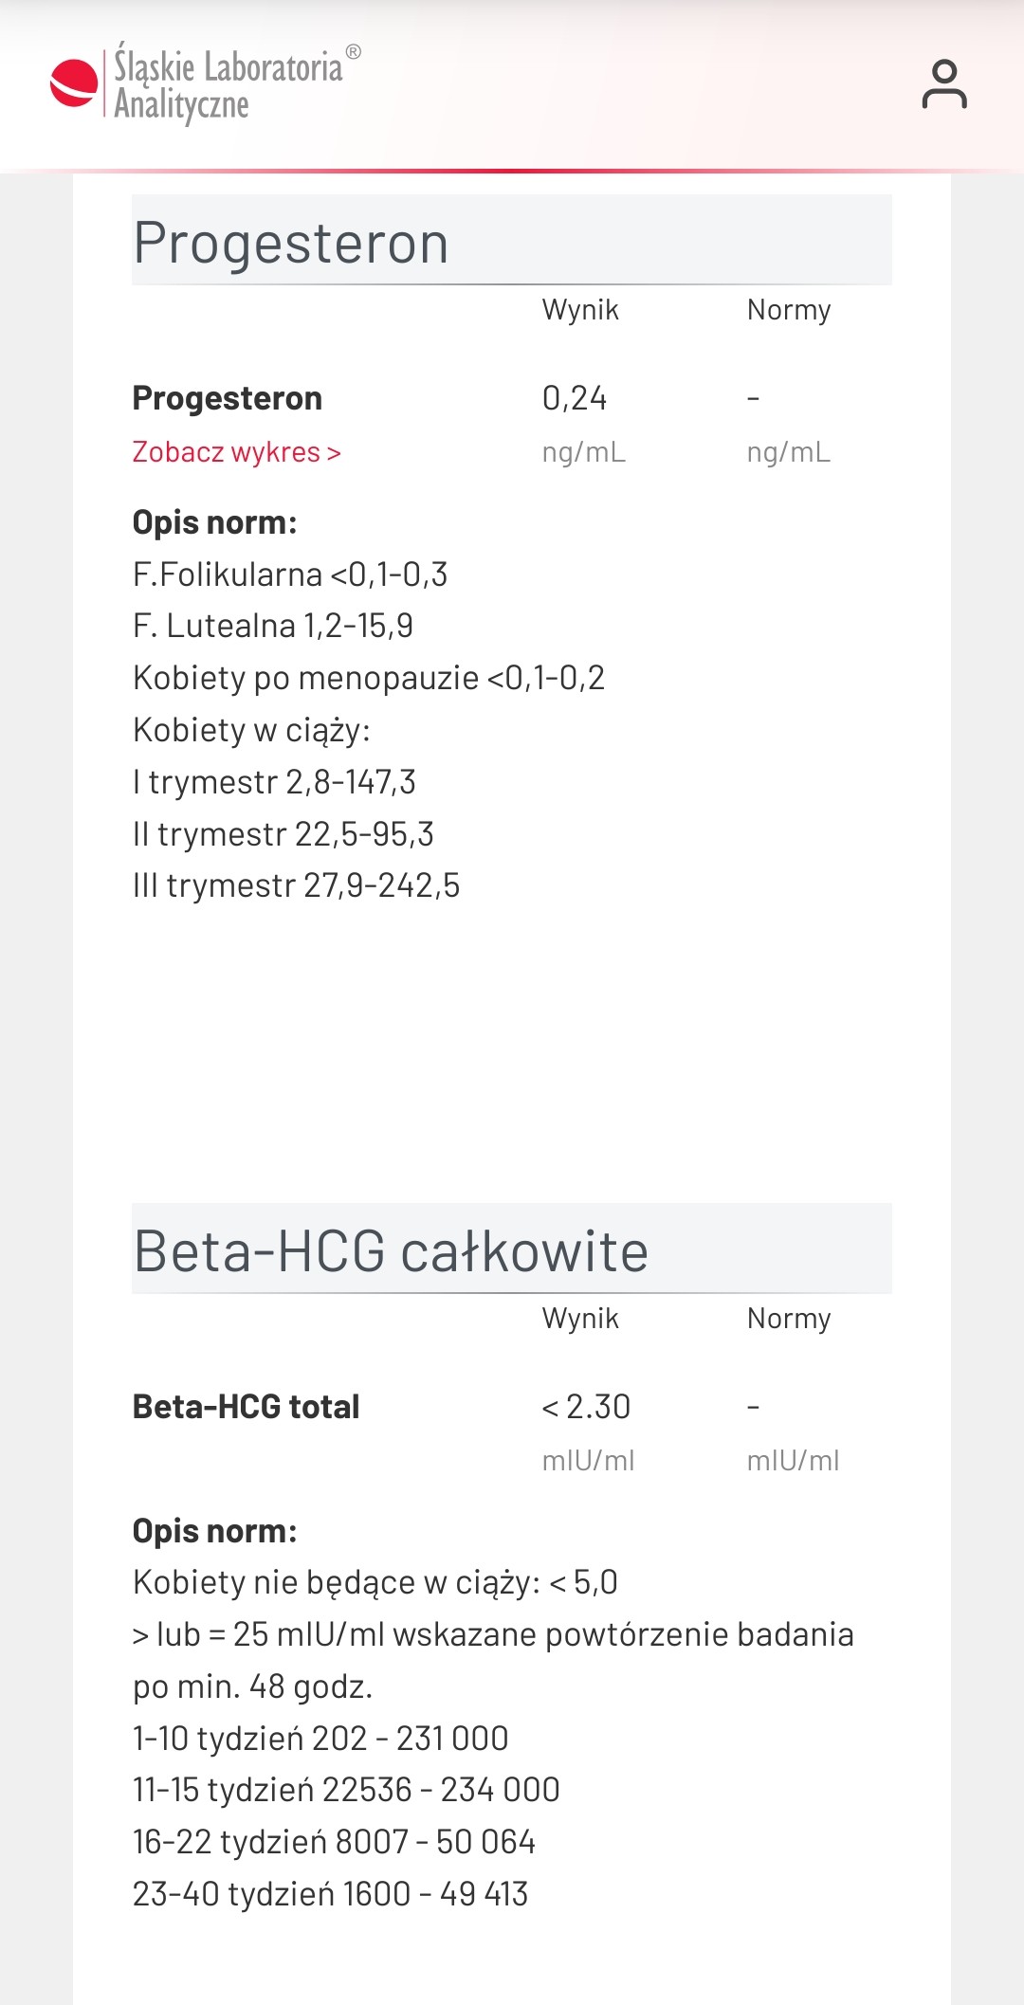The image size is (1024, 2005).
Task: Select the Progesteron result value 0,24
Action: point(575,398)
